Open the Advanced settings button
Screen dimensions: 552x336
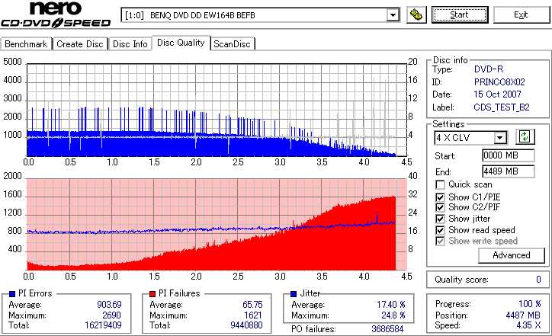tap(511, 255)
